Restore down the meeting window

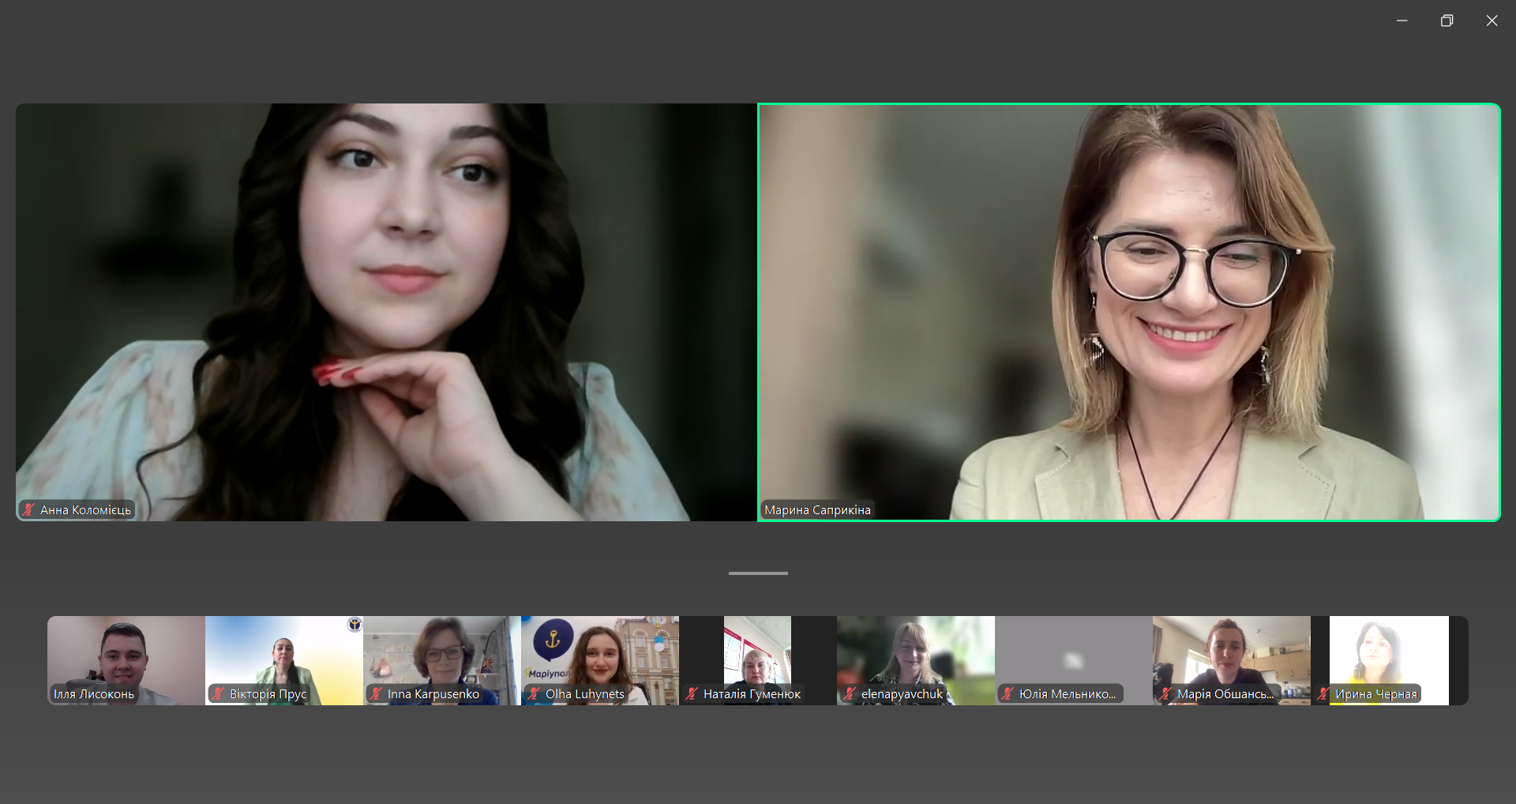click(1447, 21)
